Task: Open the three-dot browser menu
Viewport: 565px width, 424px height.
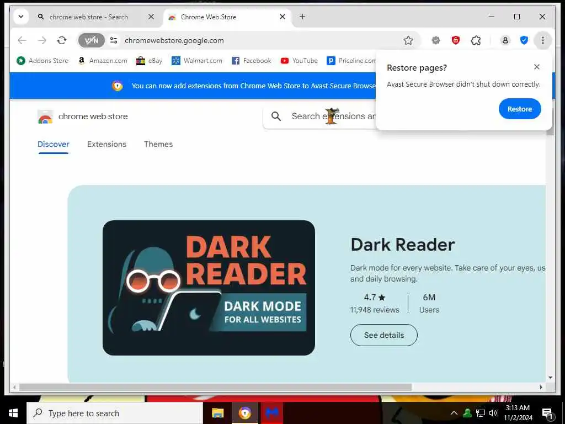Action: [x=543, y=40]
